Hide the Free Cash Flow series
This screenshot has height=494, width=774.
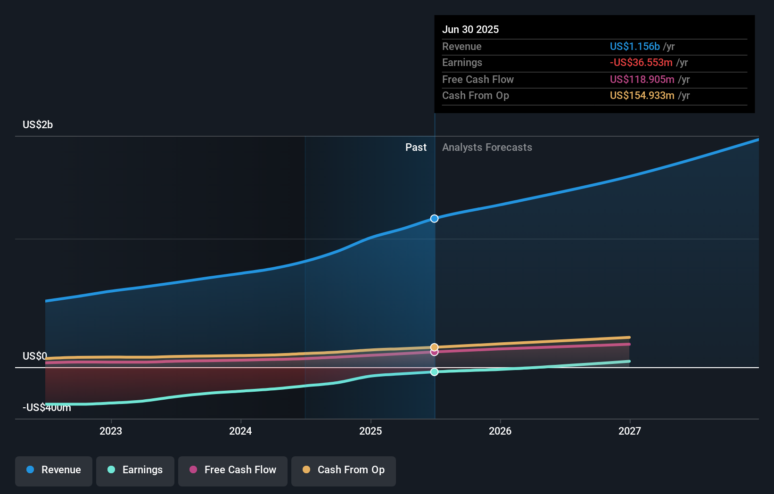[232, 470]
